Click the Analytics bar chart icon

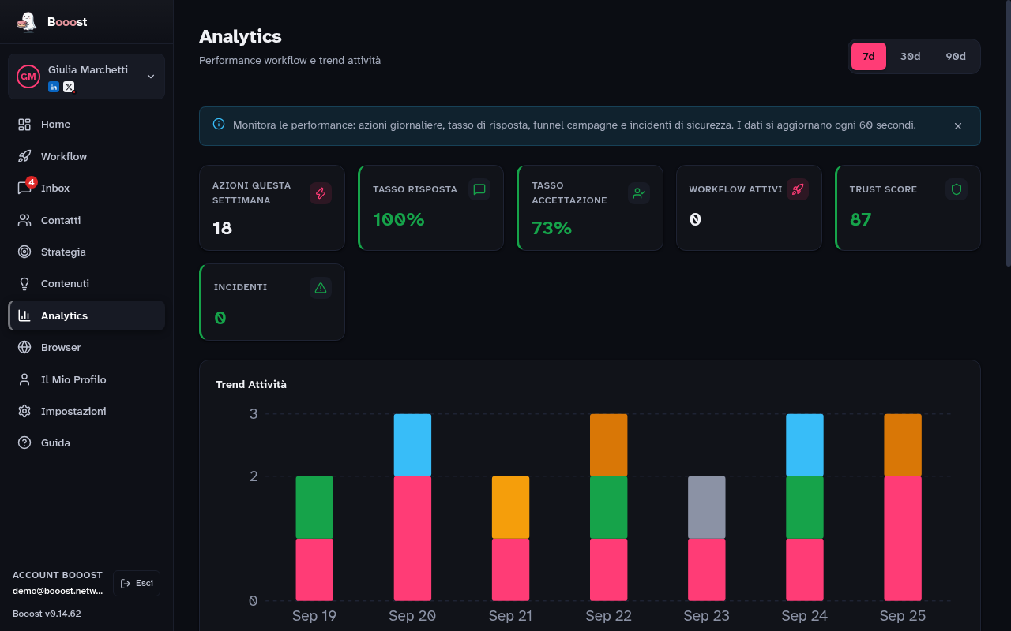[x=24, y=315]
